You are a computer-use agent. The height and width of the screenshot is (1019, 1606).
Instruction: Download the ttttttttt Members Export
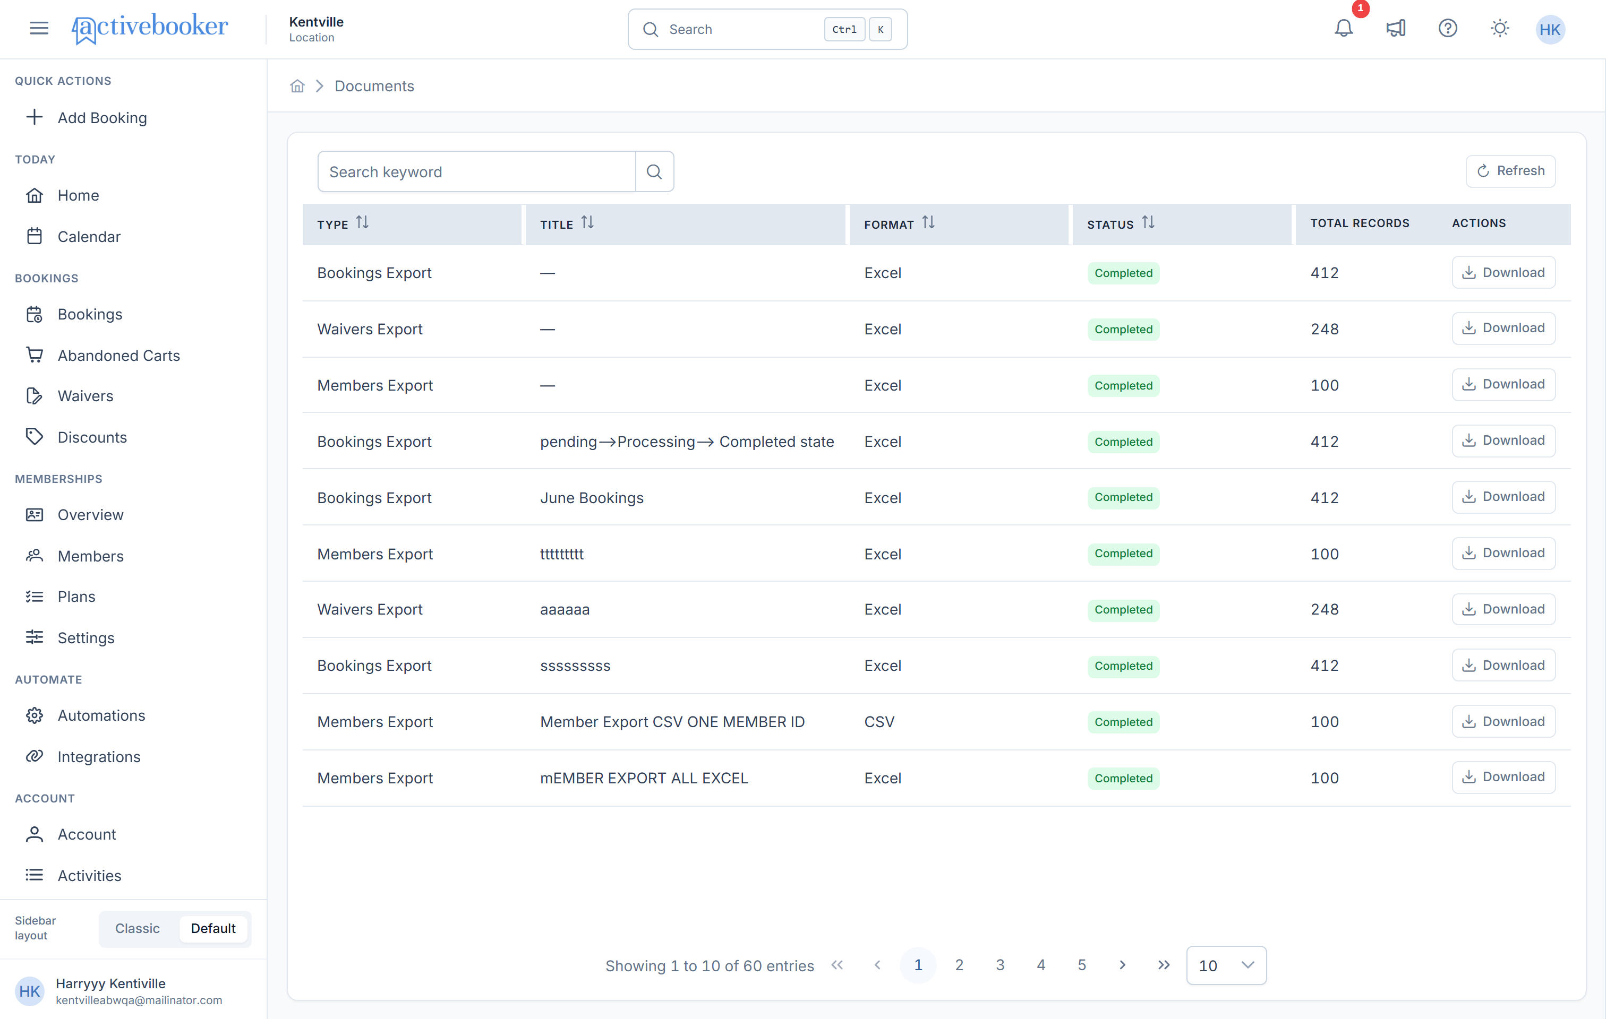coord(1504,553)
